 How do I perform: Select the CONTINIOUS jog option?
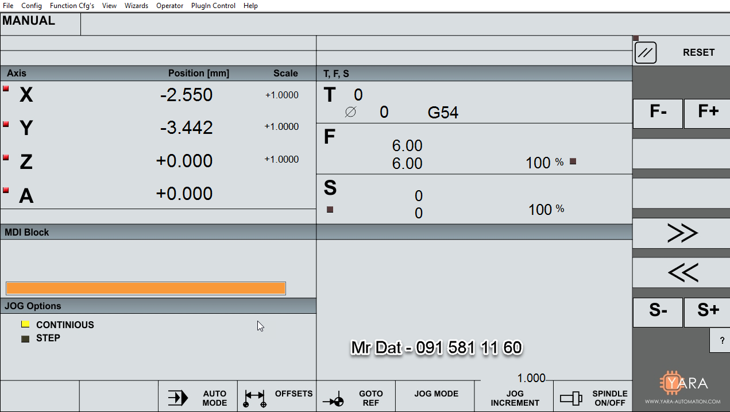point(25,325)
